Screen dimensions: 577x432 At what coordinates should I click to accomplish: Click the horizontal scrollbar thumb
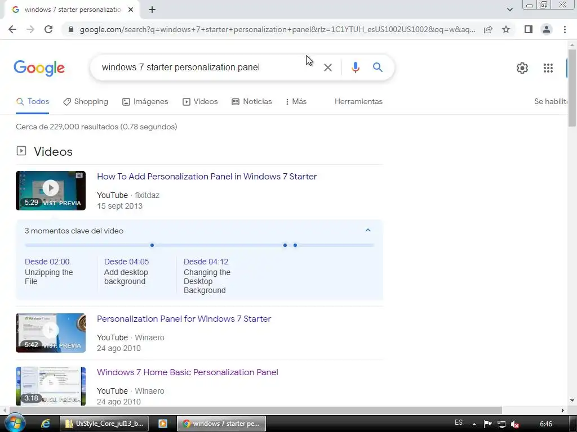point(256,410)
